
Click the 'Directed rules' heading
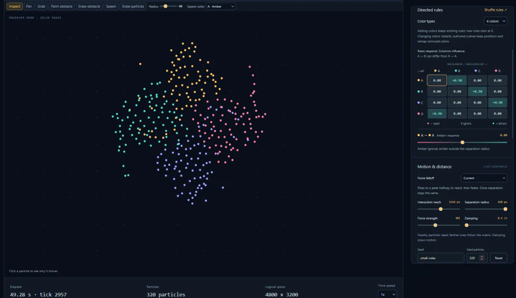(430, 10)
